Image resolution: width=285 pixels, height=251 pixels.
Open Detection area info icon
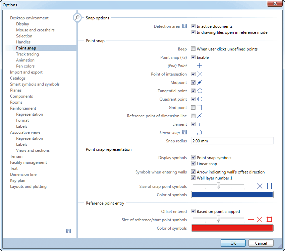pyautogui.click(x=184, y=26)
